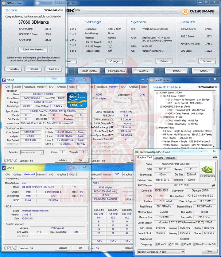Select Vertex Shader - Simple result row
The height and width of the screenshot is (257, 221).
(187, 141)
